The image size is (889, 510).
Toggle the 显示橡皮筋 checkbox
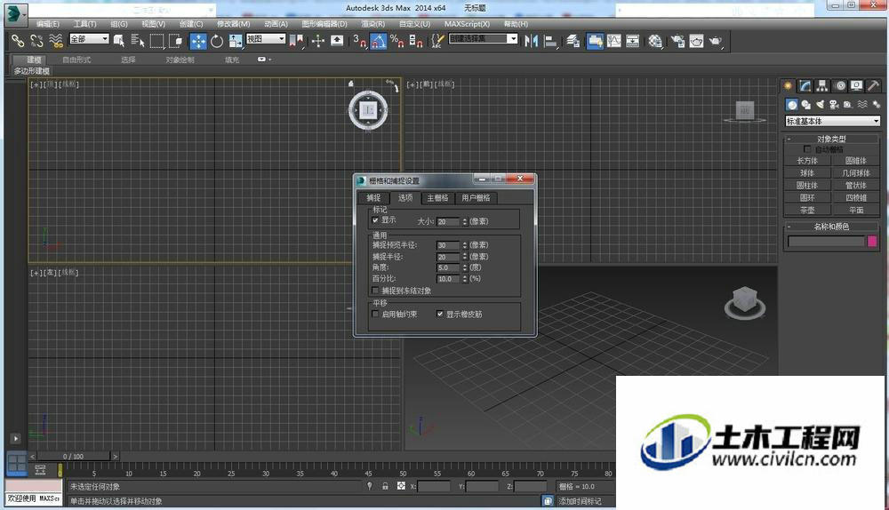[x=439, y=314]
